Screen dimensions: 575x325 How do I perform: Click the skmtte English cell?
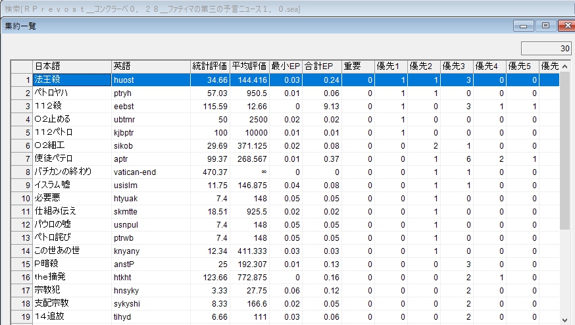[151, 211]
